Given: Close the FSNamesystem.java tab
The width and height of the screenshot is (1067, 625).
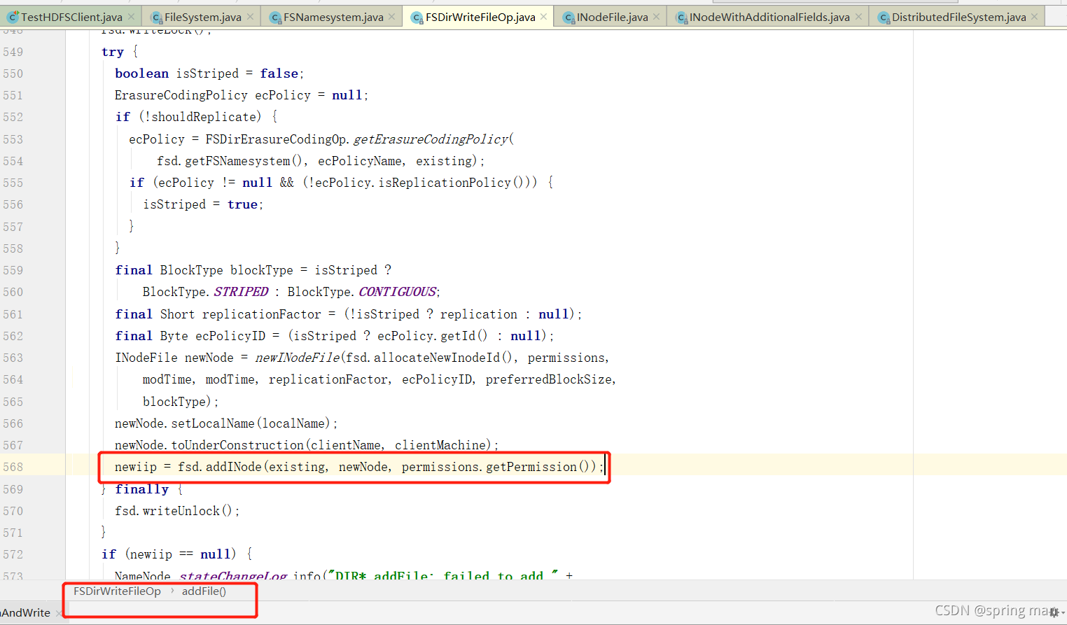Looking at the screenshot, I should click(x=391, y=17).
